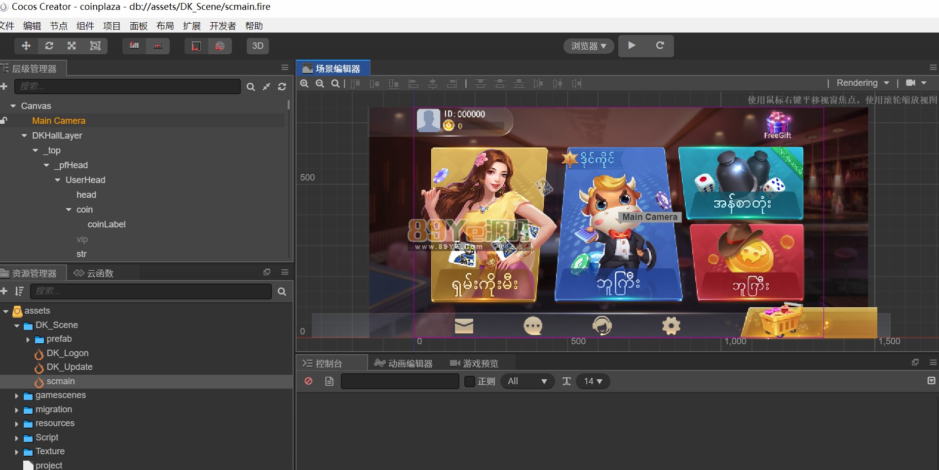Viewport: 939px width, 470px height.
Task: Enable the 正则 regex checkbox
Action: coord(470,381)
